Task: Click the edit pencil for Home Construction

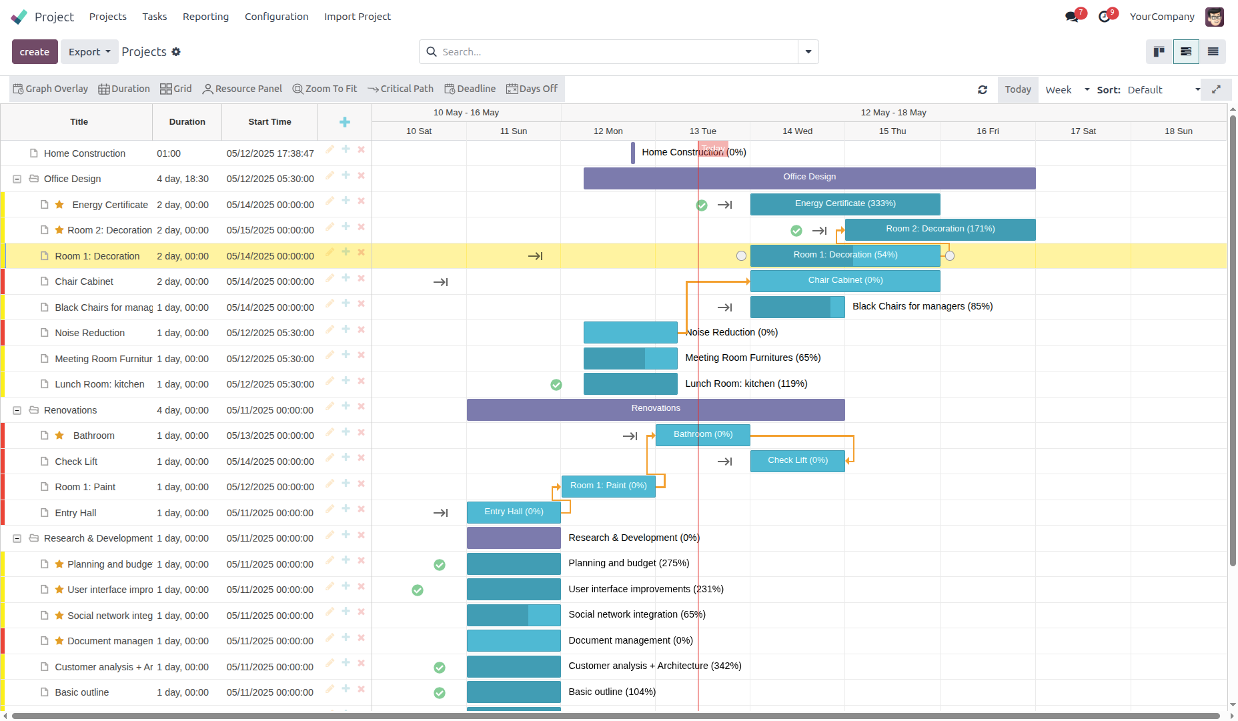Action: point(330,149)
